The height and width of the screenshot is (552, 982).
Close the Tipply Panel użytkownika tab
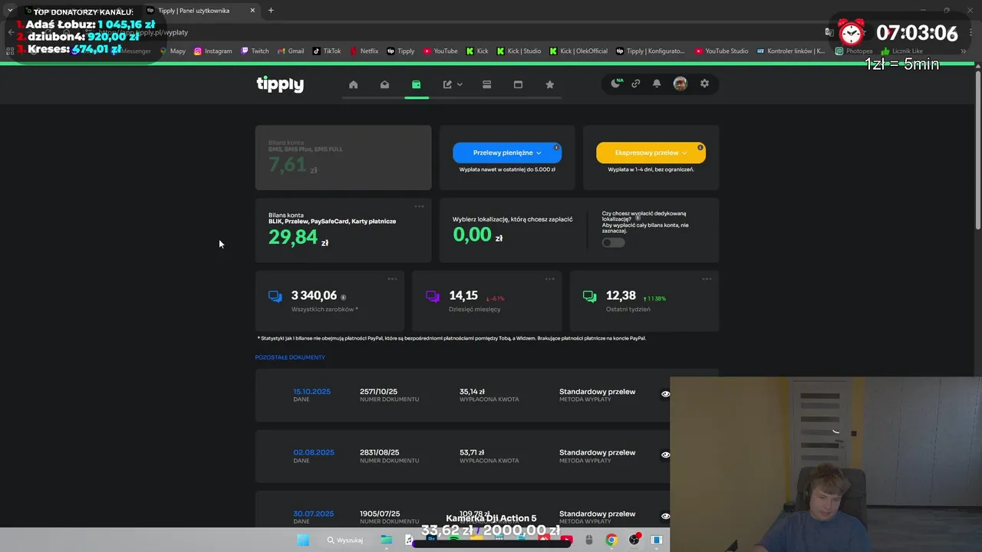pyautogui.click(x=252, y=11)
